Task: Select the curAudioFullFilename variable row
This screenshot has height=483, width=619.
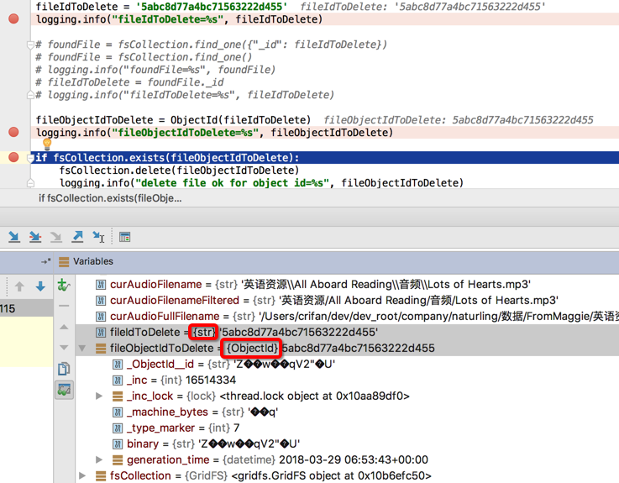Action: pos(347,317)
